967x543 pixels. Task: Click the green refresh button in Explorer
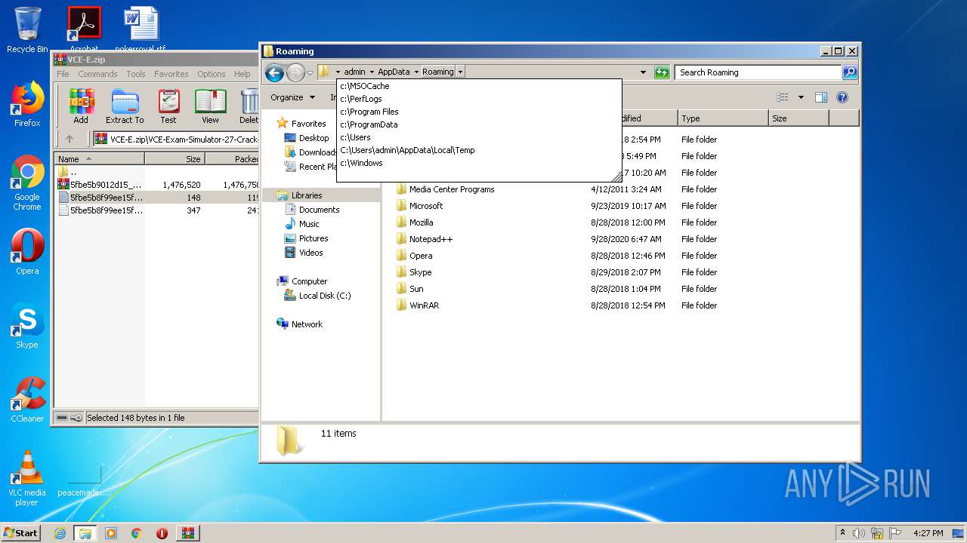(662, 72)
